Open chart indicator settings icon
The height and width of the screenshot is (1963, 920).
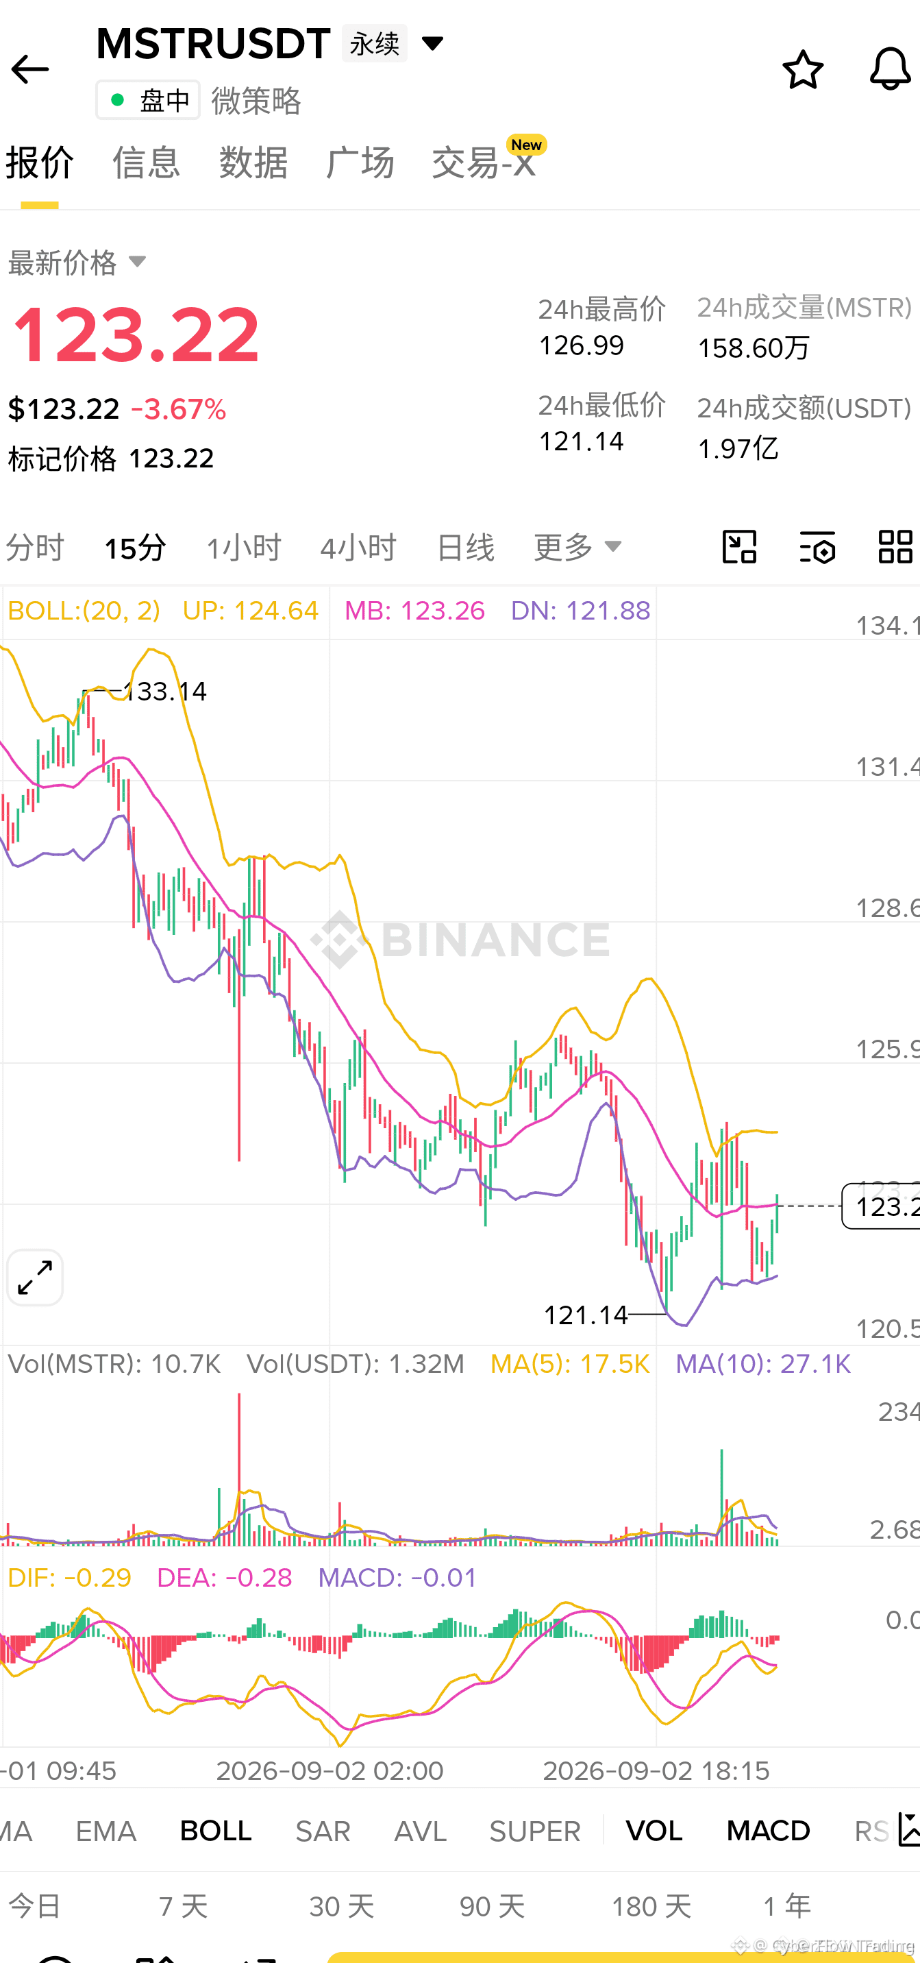tap(817, 546)
